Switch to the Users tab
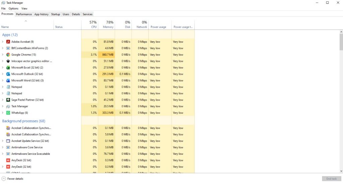 (x=66, y=14)
